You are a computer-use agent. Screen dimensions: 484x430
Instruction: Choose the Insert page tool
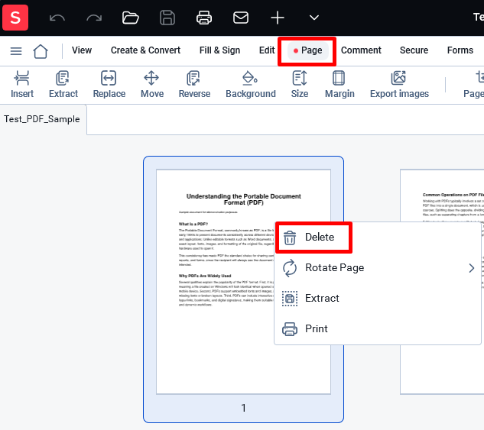pyautogui.click(x=22, y=85)
